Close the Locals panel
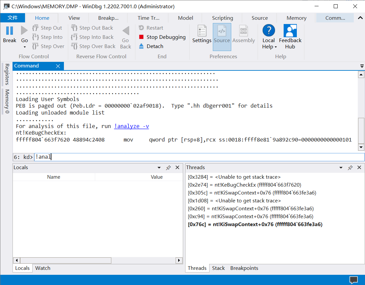The width and height of the screenshot is (365, 285). (177, 168)
